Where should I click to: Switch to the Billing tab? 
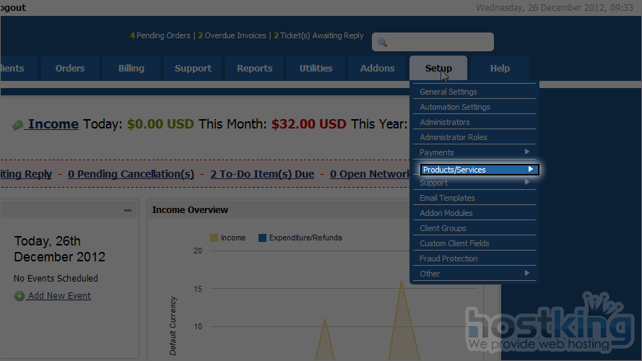point(131,69)
